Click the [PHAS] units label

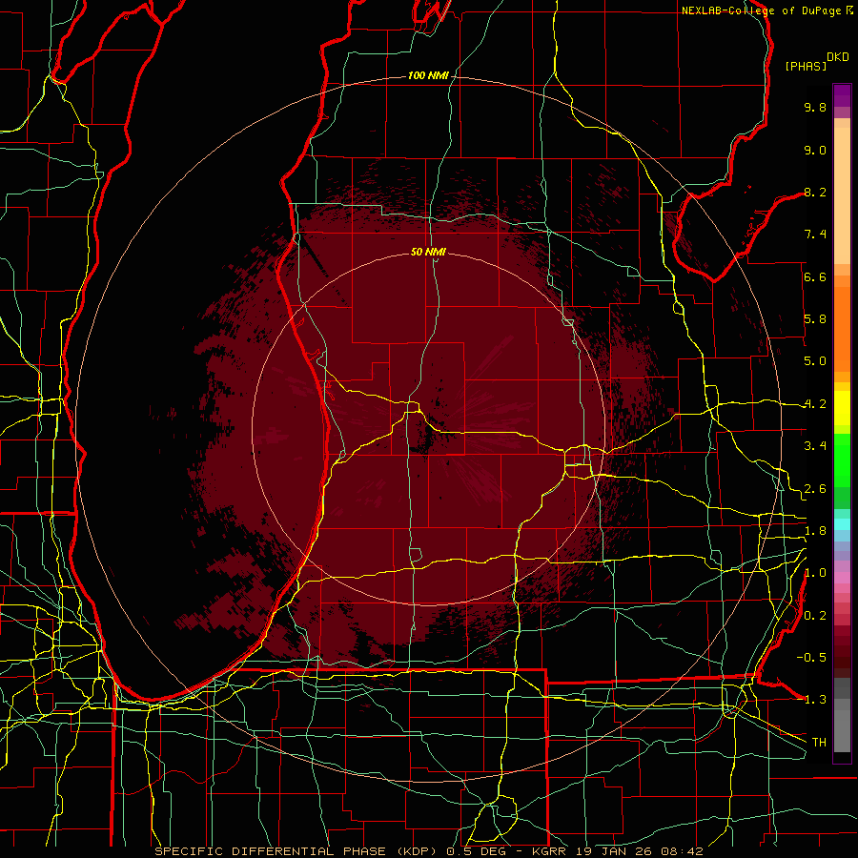(806, 66)
